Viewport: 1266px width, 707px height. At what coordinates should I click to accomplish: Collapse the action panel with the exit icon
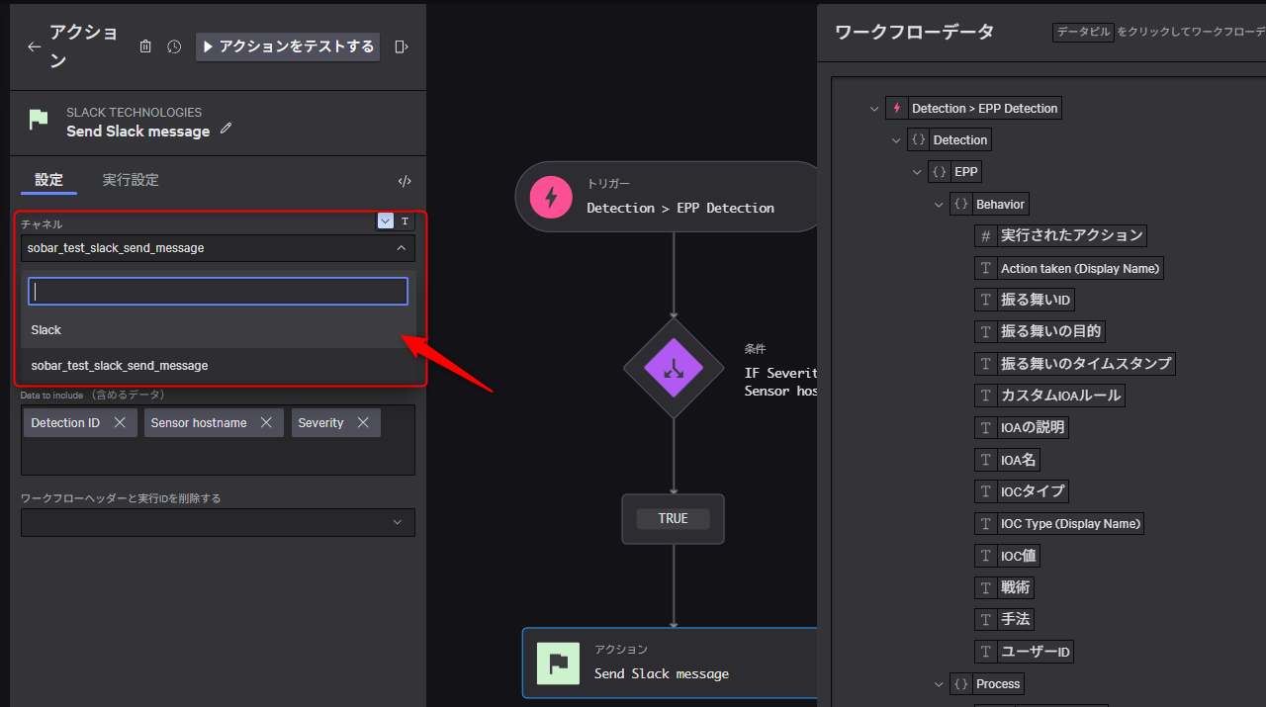(402, 46)
